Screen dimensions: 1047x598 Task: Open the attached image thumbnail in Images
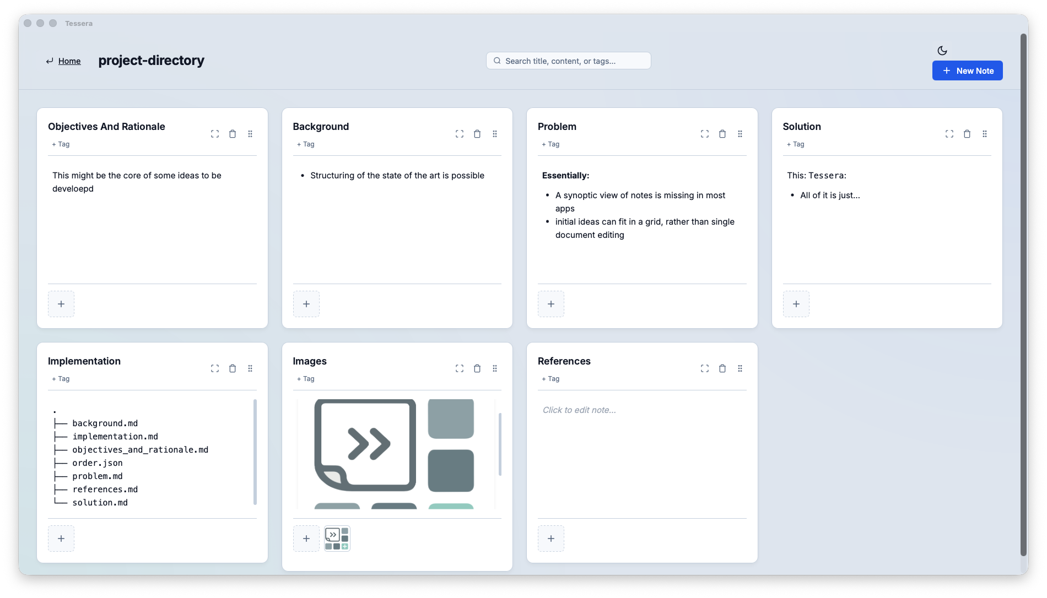(x=337, y=539)
